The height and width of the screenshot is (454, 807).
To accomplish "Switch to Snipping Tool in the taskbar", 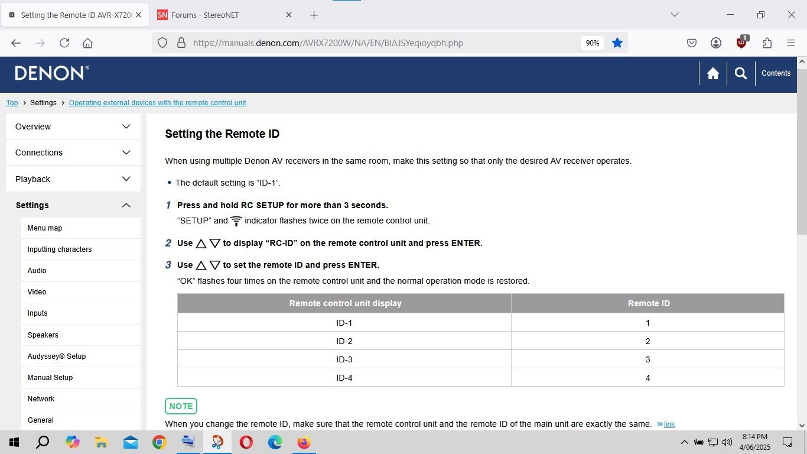I will (217, 442).
